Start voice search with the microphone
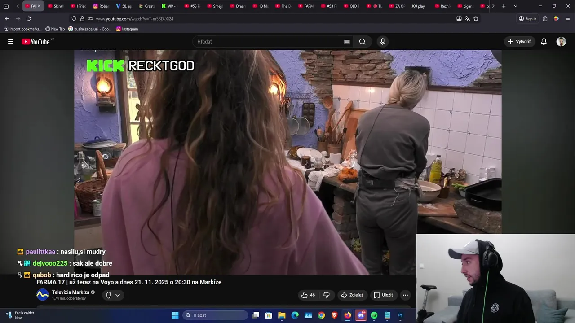 tap(383, 42)
